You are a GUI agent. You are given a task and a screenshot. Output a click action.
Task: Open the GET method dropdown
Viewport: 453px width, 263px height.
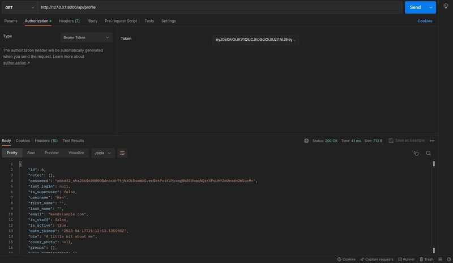coord(19,7)
